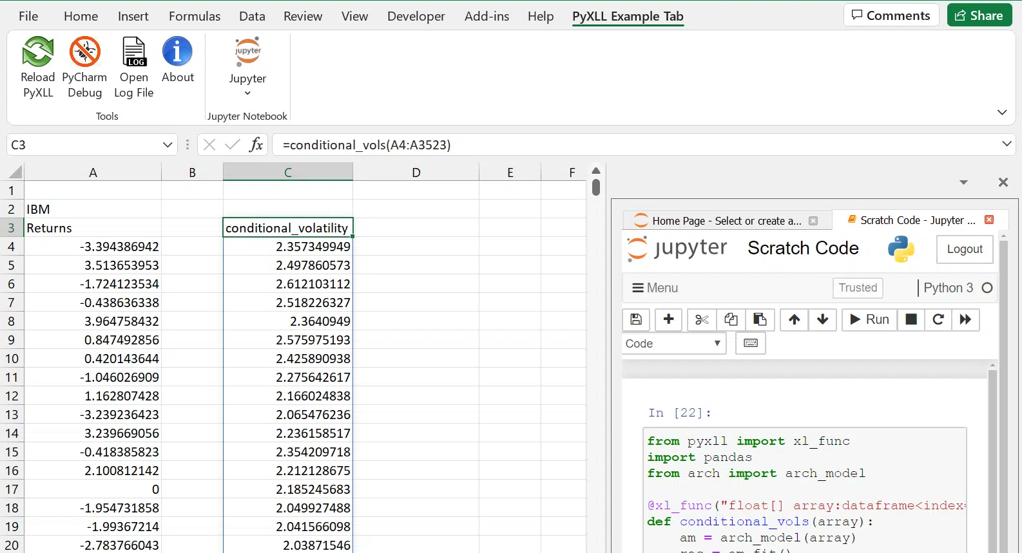Screen dimensions: 1022x553
Task: Open the Help ribbon tab
Action: 541,16
